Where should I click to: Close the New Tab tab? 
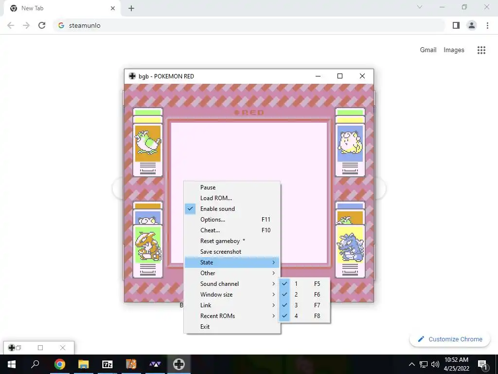coord(113,8)
